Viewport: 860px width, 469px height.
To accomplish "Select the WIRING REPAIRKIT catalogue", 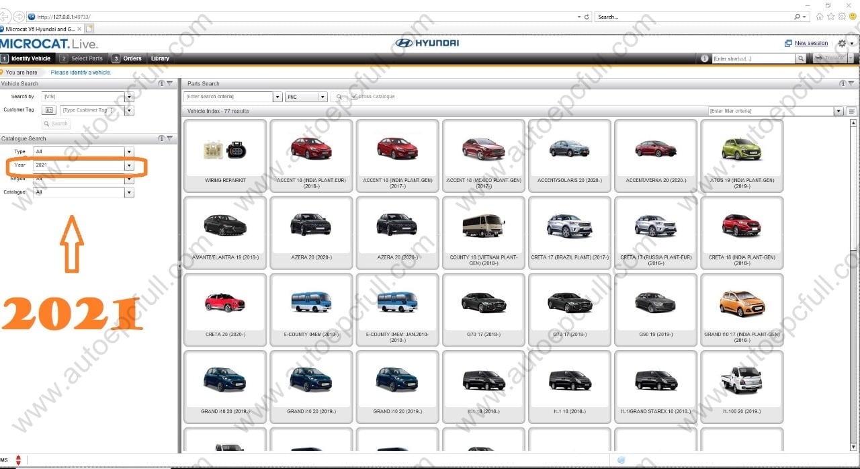I will pos(224,156).
